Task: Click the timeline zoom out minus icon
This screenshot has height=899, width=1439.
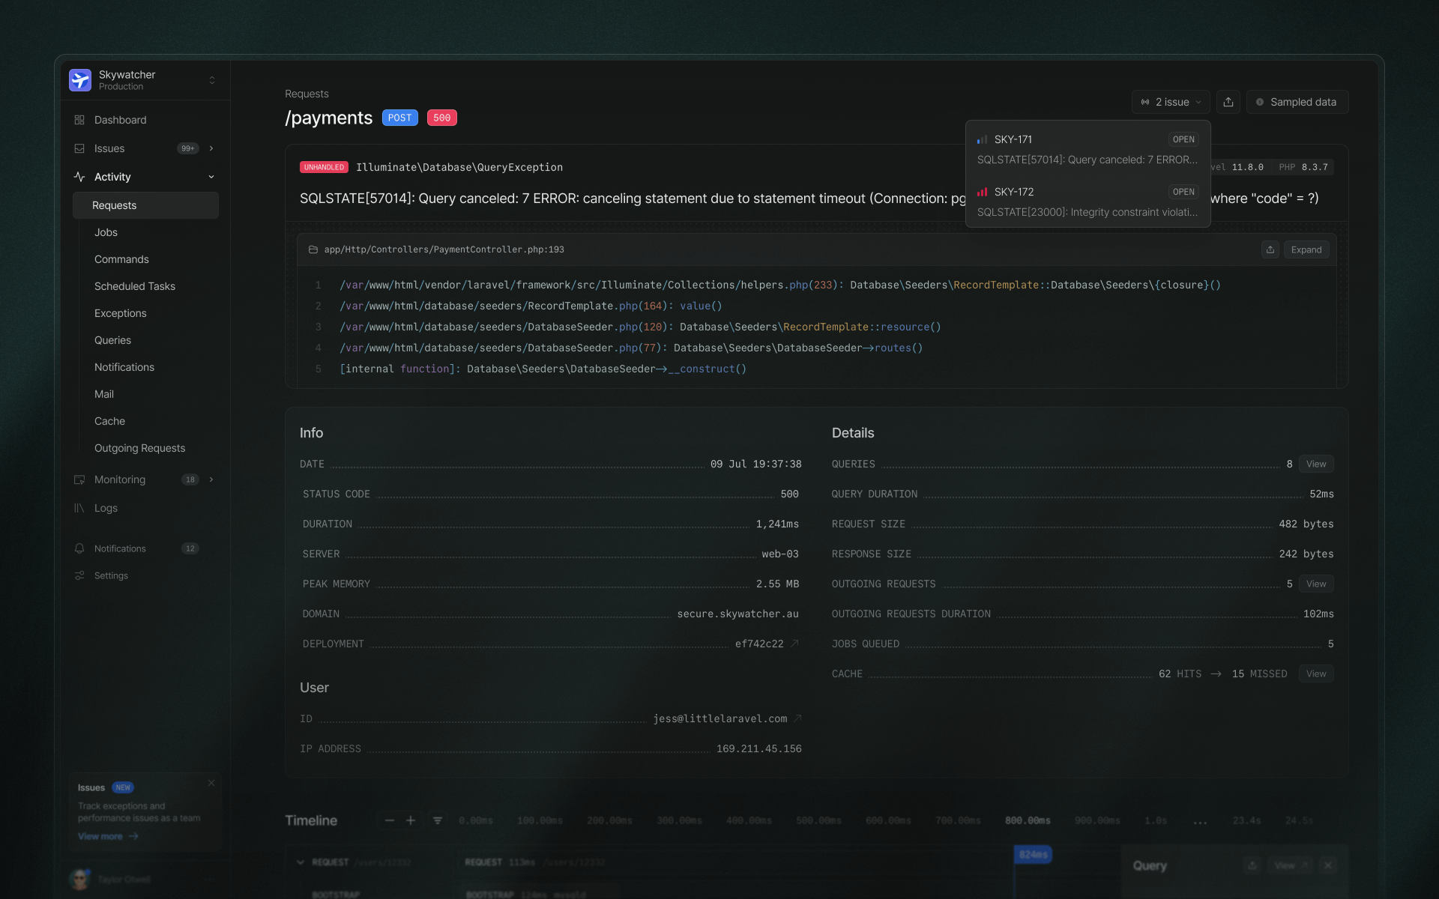Action: (390, 820)
